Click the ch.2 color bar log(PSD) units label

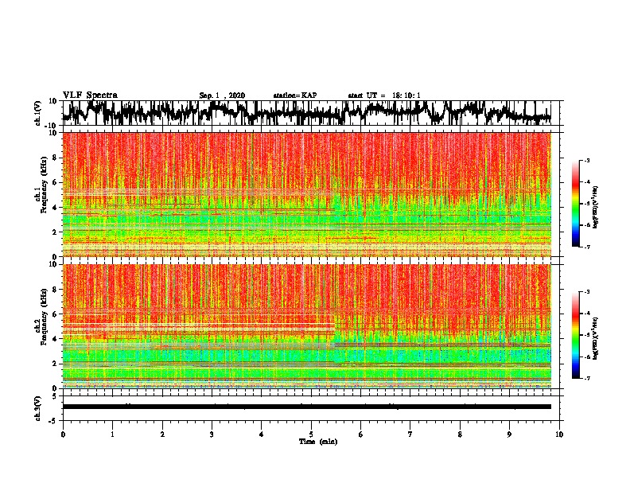[x=596, y=338]
